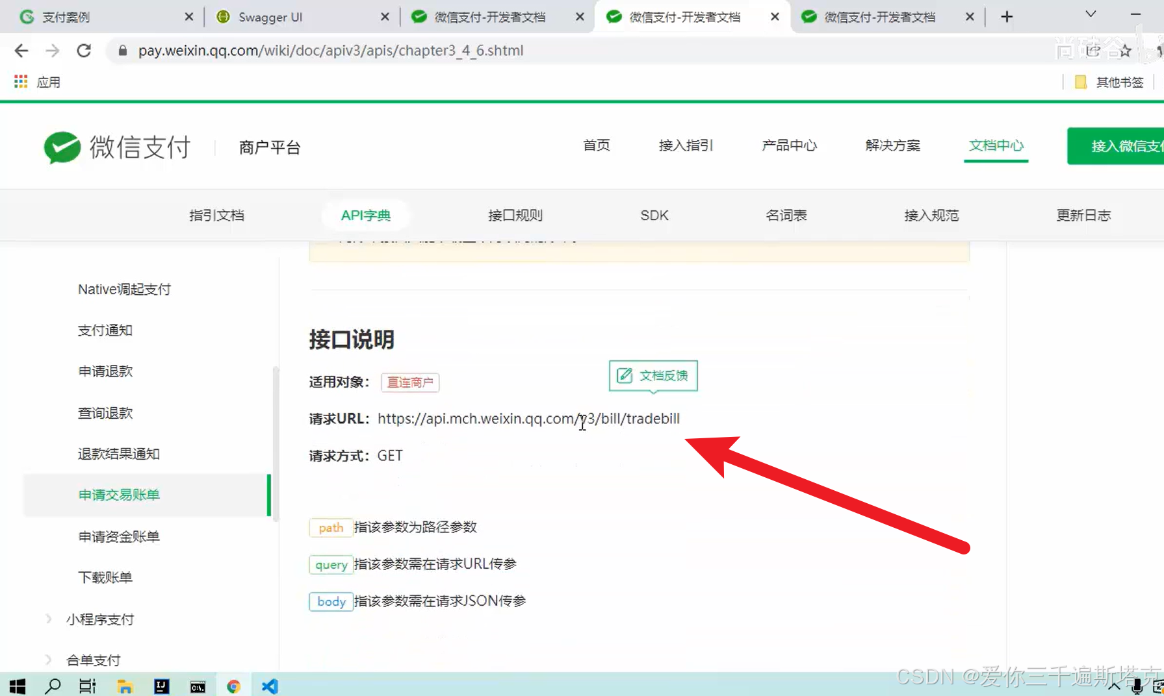Open a new tab with the plus button
This screenshot has width=1164, height=696.
tap(1007, 17)
